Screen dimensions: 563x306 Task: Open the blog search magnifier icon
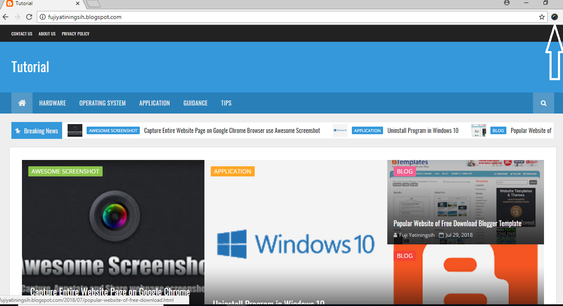544,103
